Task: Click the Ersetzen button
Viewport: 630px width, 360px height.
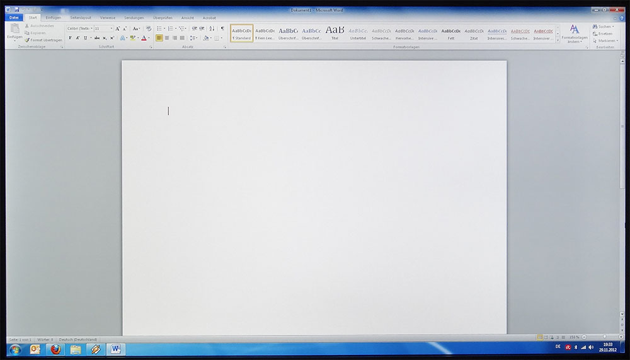Action: tap(604, 33)
